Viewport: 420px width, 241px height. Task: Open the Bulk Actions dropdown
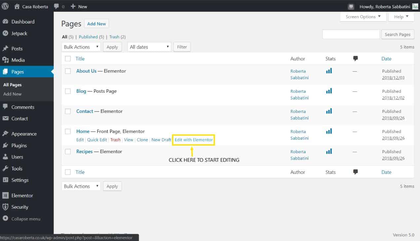click(x=81, y=47)
